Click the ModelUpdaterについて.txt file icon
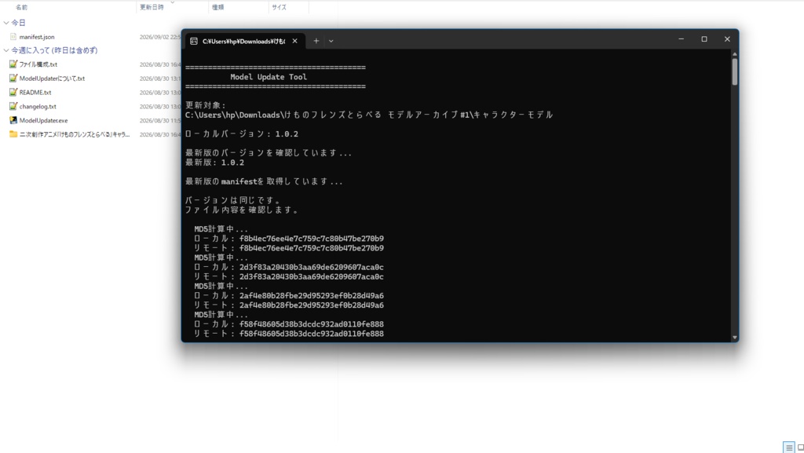The width and height of the screenshot is (804, 453). tap(13, 78)
